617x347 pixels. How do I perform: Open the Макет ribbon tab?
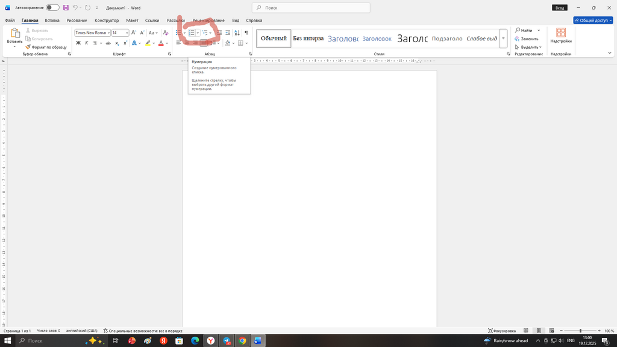point(132,20)
